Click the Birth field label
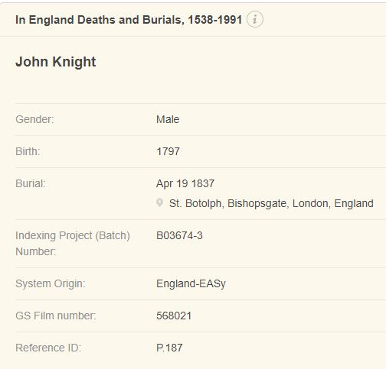This screenshot has width=386, height=369. (28, 151)
